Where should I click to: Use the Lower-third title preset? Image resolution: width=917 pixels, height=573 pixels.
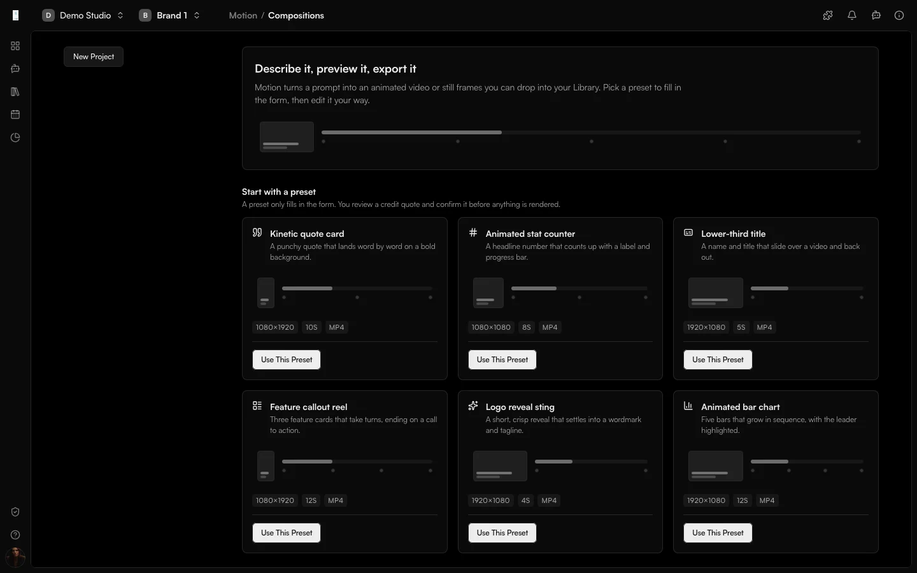718,360
